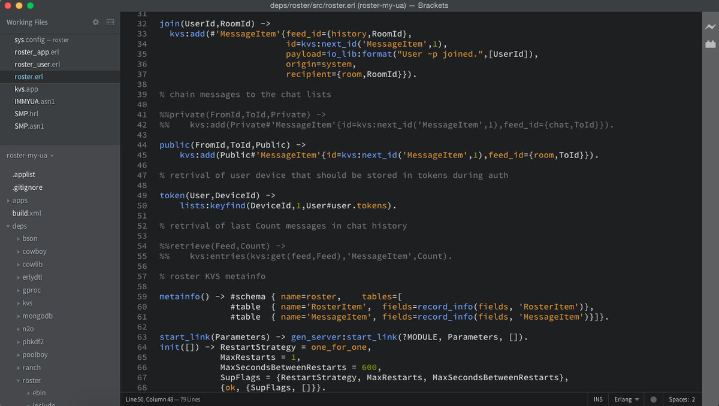The image size is (719, 406).
Task: Toggle split view next to the gear icon
Action: 110,22
